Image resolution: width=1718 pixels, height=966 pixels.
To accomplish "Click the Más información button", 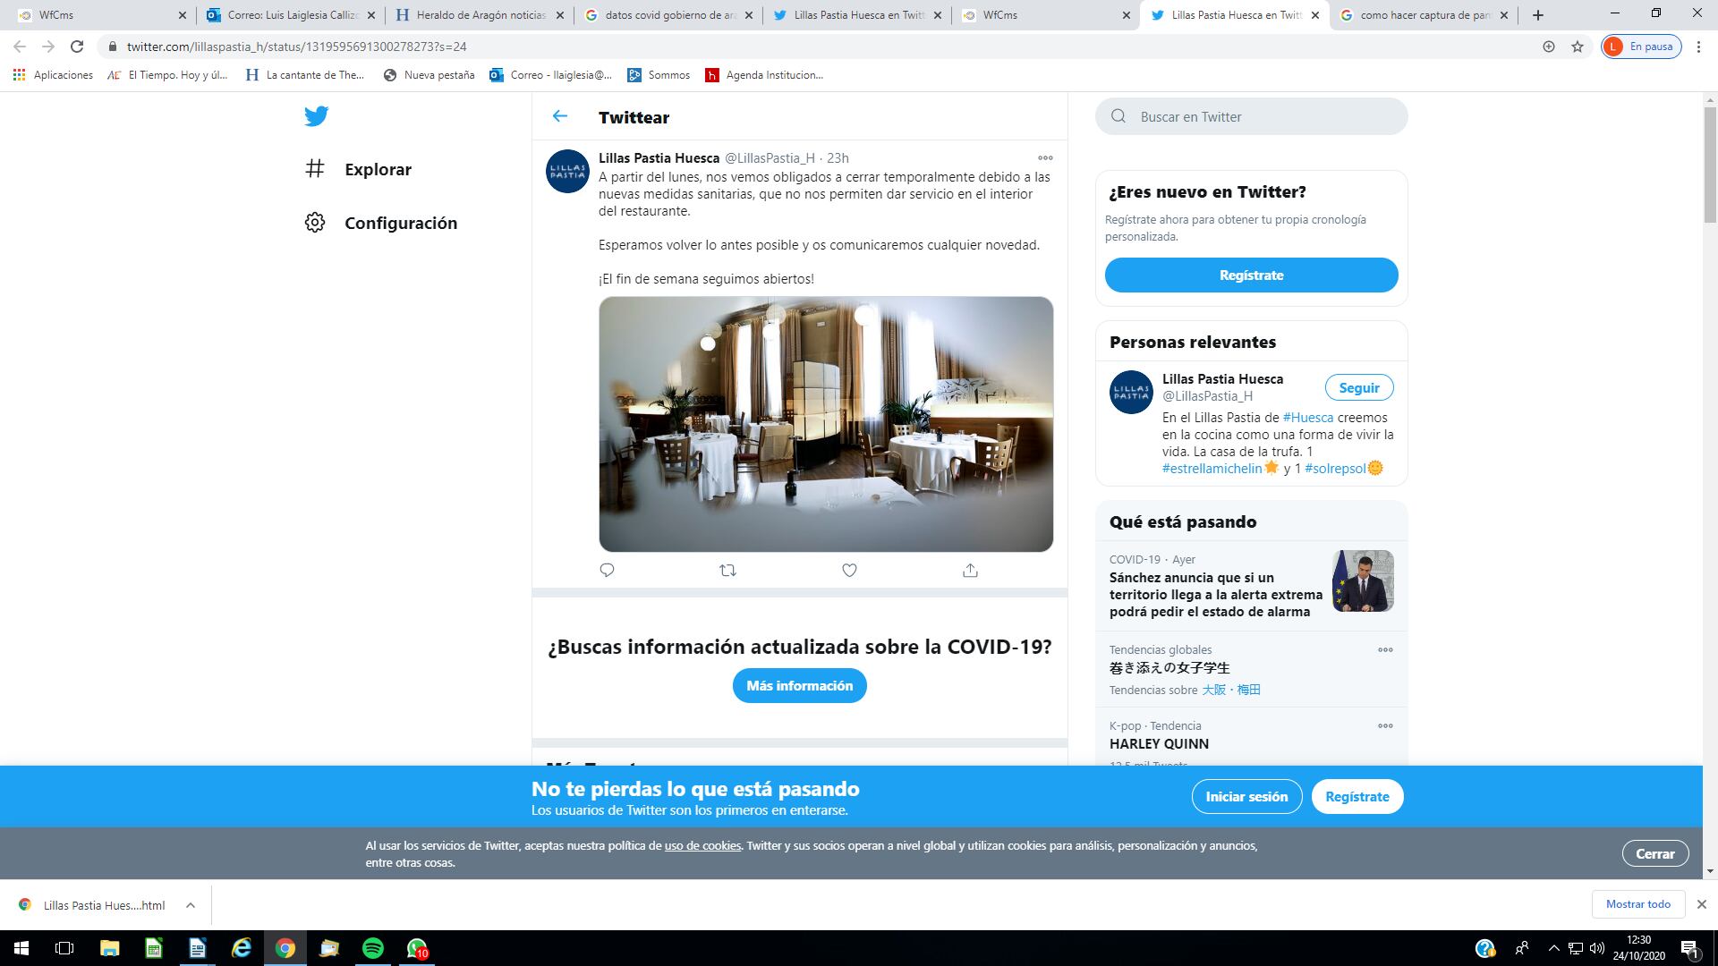I will point(799,686).
